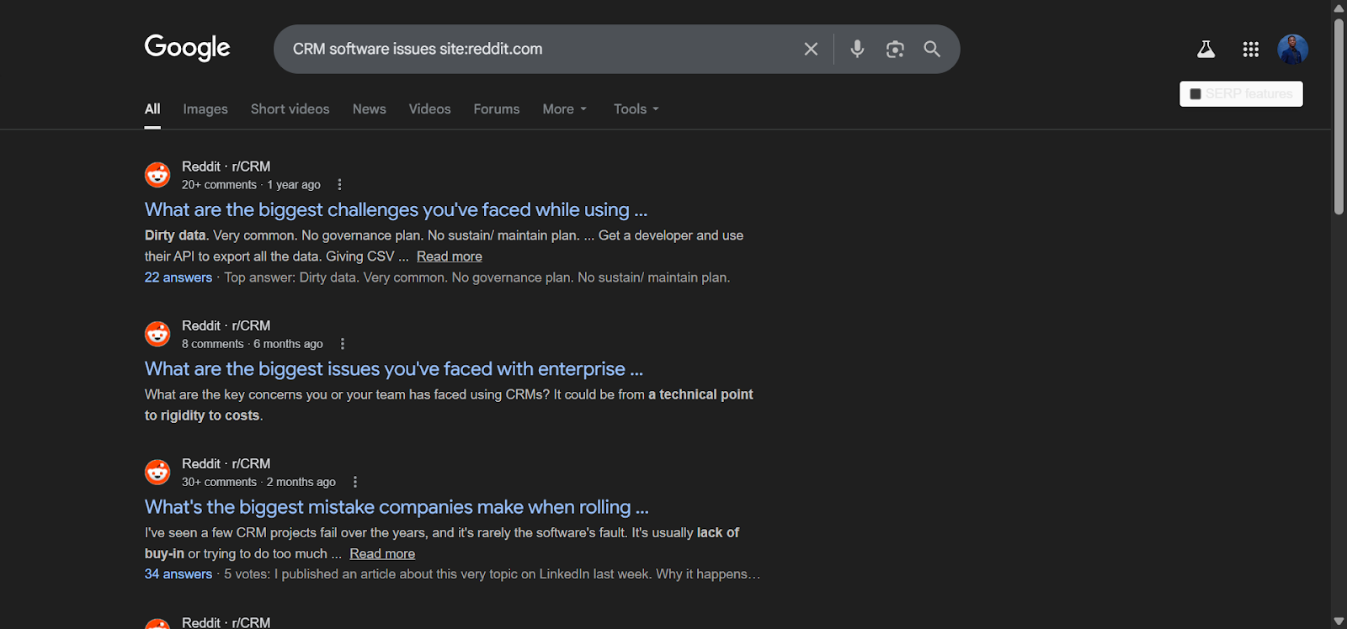Screen dimensions: 1347x629
Task: Click 'Reddit · r/CRM' above the biggest mistake result
Action: pyautogui.click(x=226, y=463)
